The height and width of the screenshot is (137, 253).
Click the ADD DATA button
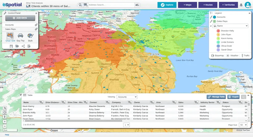(20, 19)
